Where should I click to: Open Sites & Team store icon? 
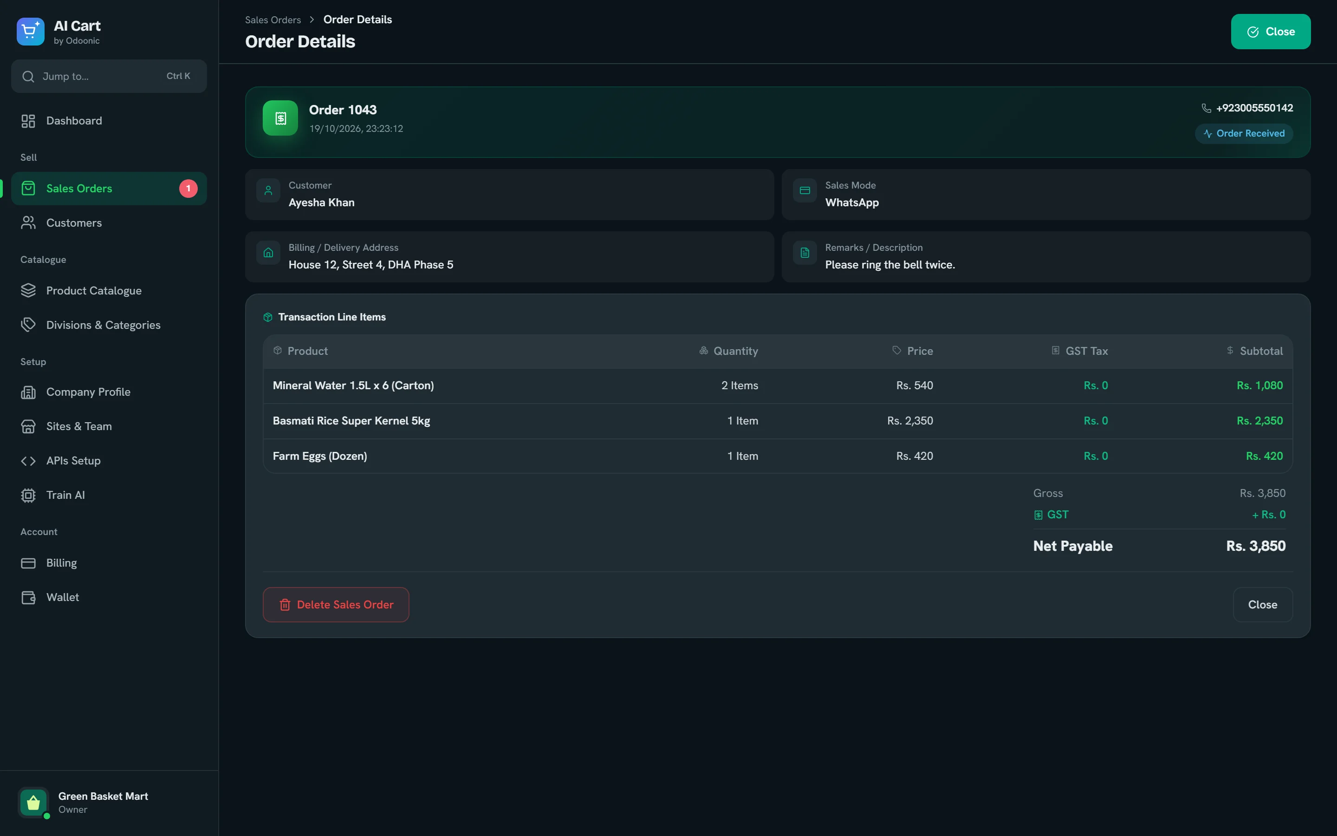pos(28,426)
